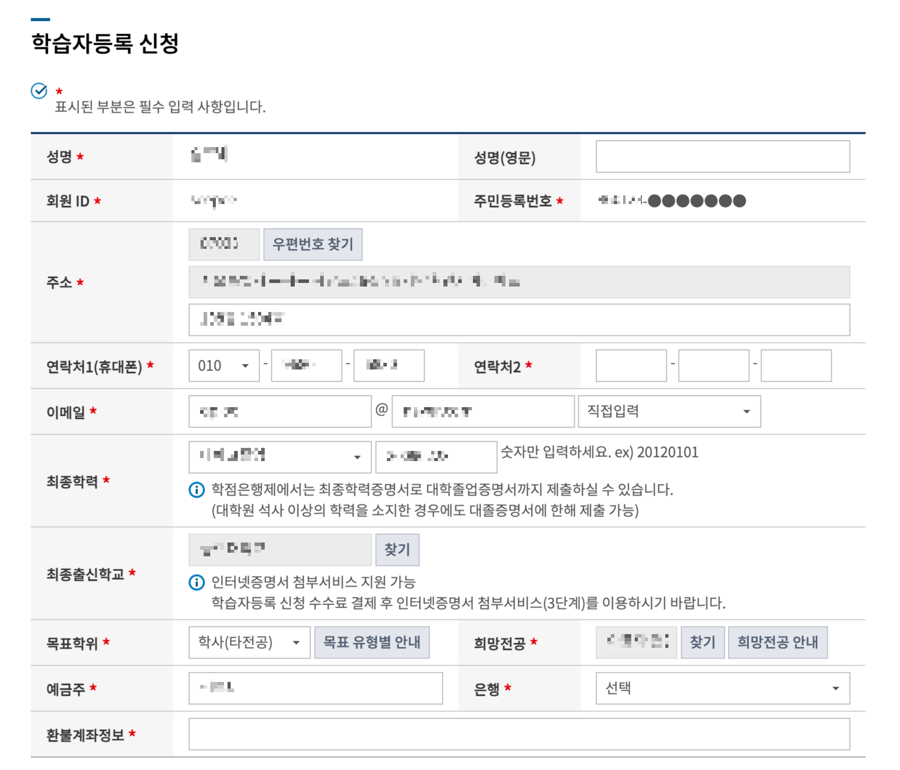Click the 연락처1 middle number field
The width and height of the screenshot is (900, 770).
click(306, 365)
